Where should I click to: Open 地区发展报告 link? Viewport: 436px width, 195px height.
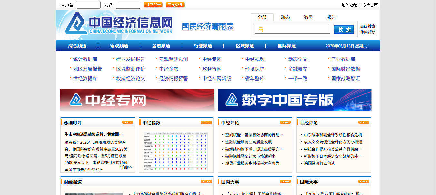coord(88,69)
